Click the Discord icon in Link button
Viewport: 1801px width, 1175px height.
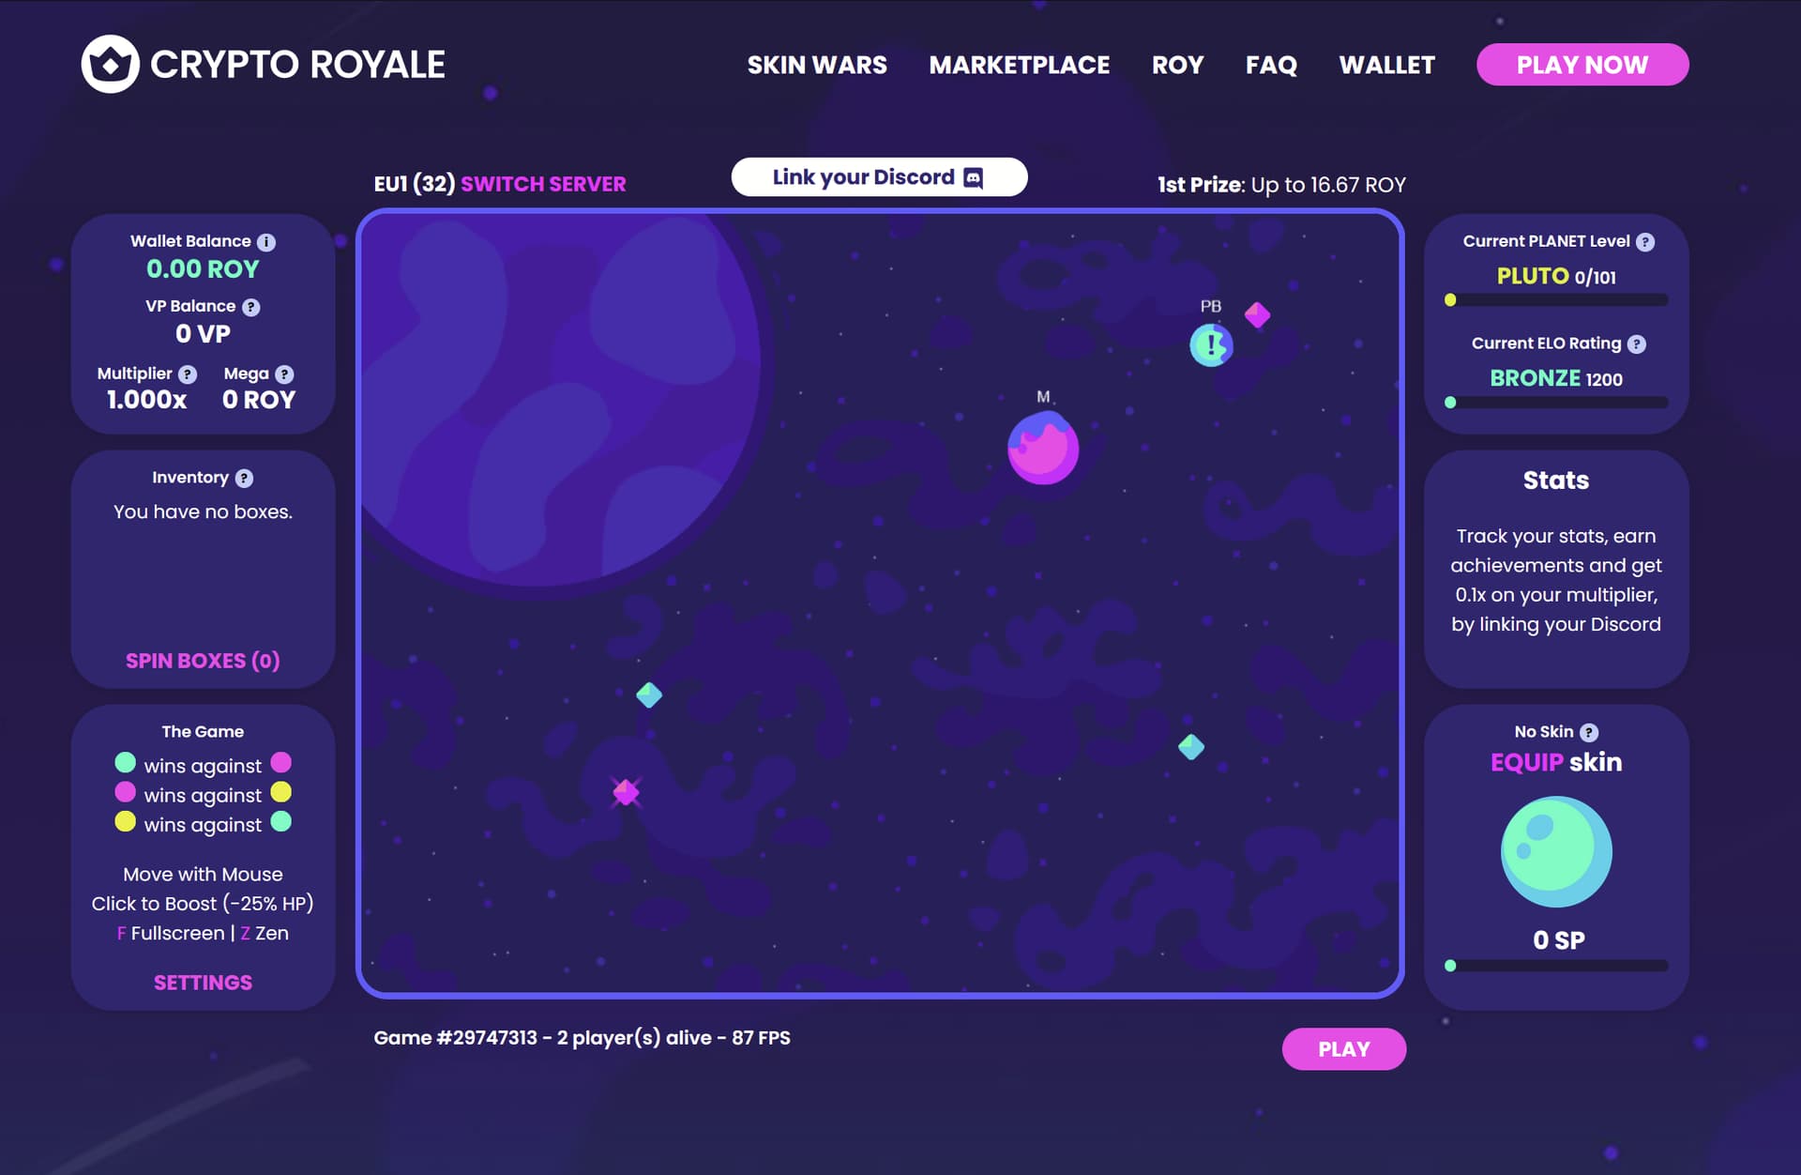[x=974, y=178]
